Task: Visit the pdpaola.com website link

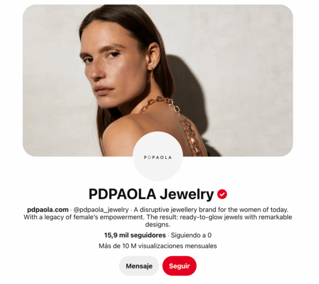Action: point(48,210)
